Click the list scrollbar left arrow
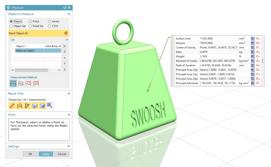The image size is (271, 167). 13,70
